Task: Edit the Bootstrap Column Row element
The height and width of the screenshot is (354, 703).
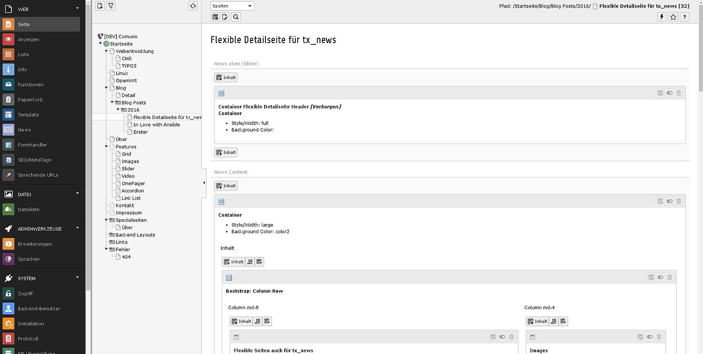Action: 651,277
